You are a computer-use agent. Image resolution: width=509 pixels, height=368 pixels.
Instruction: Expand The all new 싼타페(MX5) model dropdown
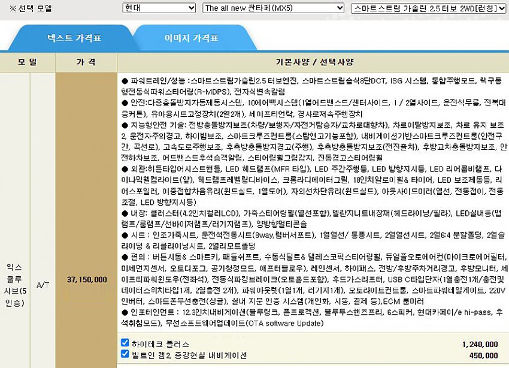[x=274, y=8]
